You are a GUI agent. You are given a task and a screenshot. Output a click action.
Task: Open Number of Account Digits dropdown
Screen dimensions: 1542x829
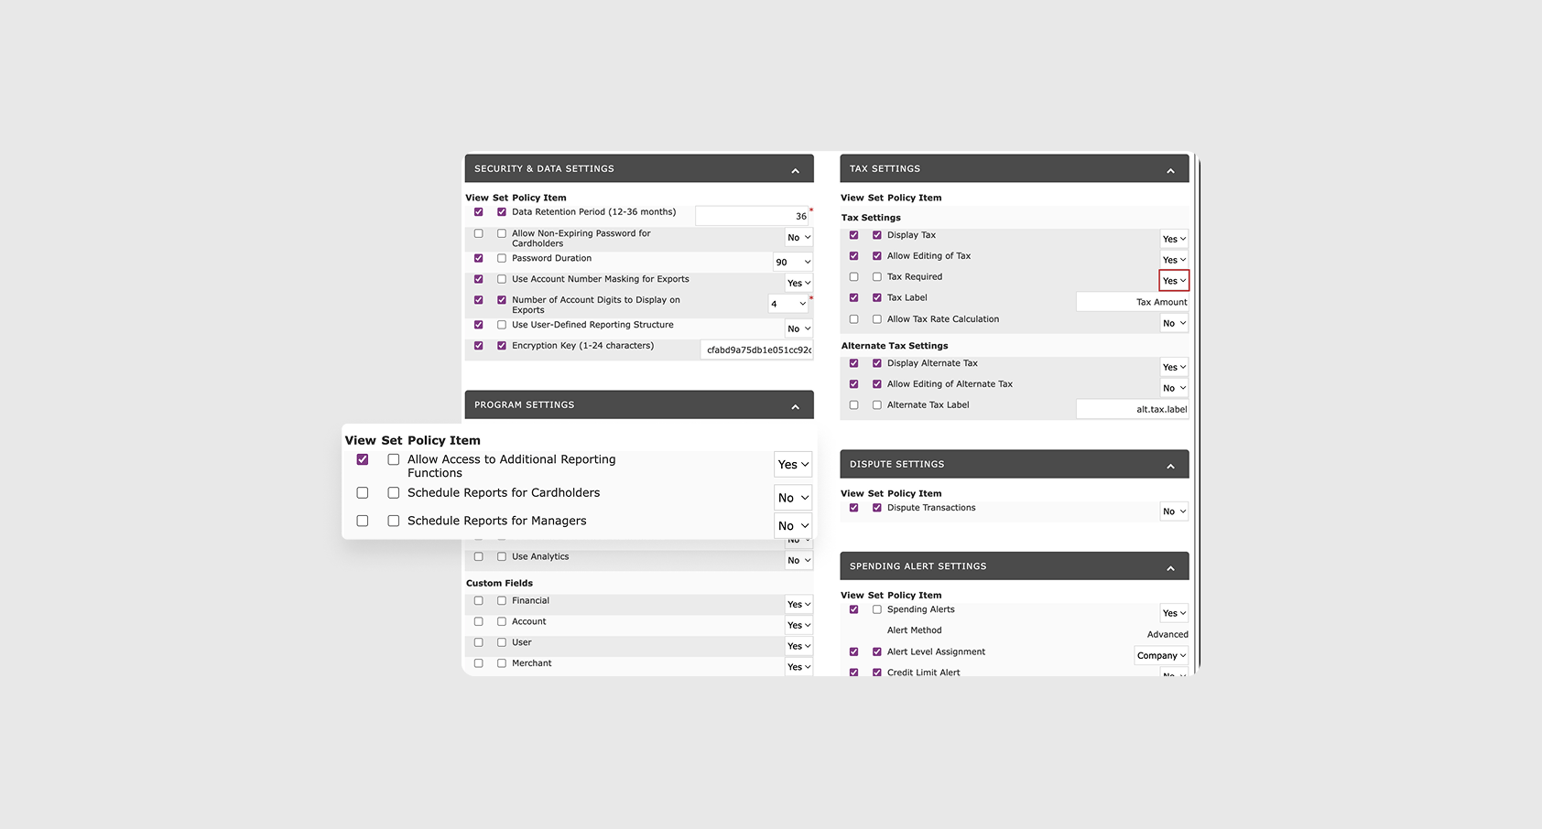788,304
